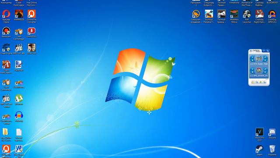Launch VEGAS Pro 15.0
280x158 pixels.
(259, 132)
